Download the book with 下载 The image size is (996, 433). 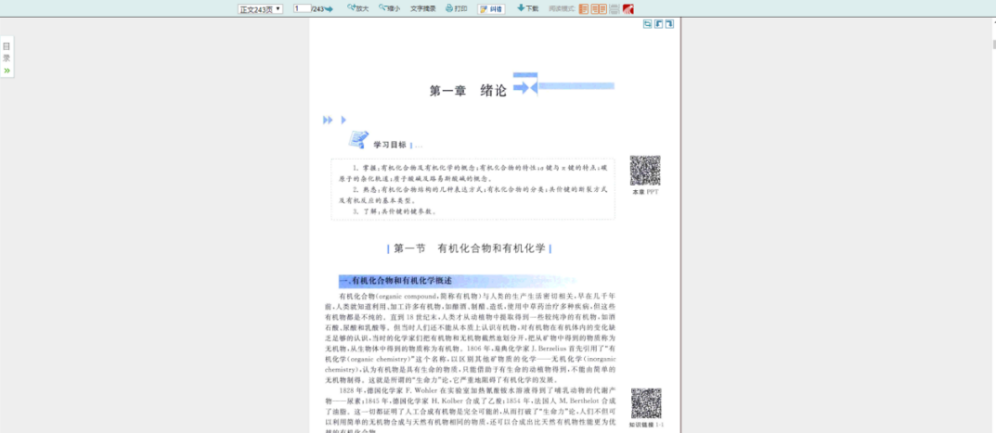(x=528, y=8)
